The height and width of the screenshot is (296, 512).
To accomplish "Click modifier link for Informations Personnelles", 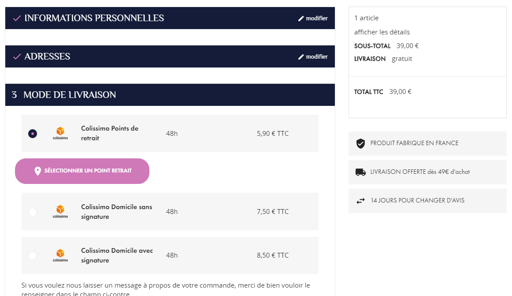I will [x=317, y=19].
